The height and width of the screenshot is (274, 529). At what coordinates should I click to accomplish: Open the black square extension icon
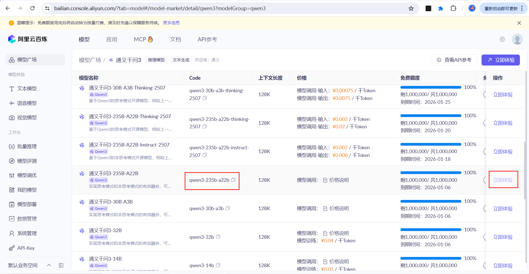[428, 9]
